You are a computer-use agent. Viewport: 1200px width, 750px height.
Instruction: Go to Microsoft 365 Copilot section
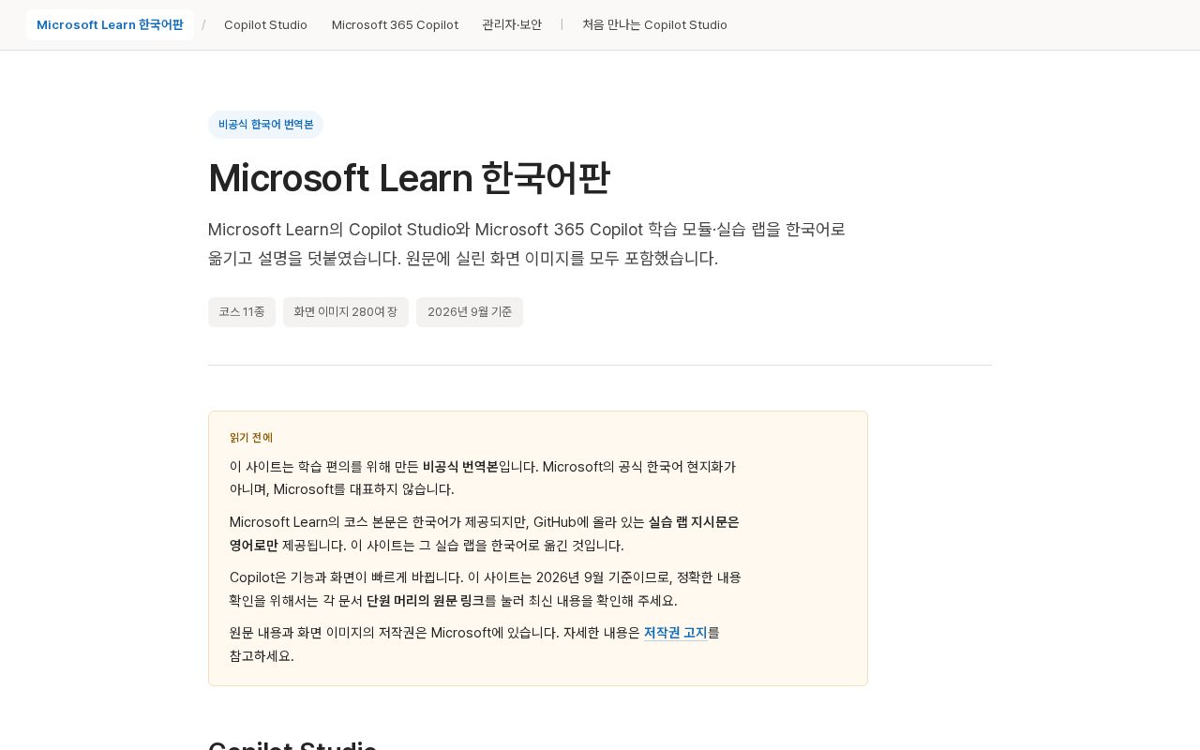point(395,24)
